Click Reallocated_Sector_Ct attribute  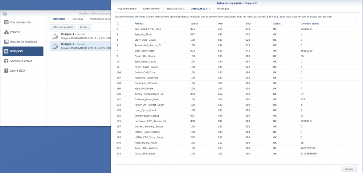click(x=148, y=45)
